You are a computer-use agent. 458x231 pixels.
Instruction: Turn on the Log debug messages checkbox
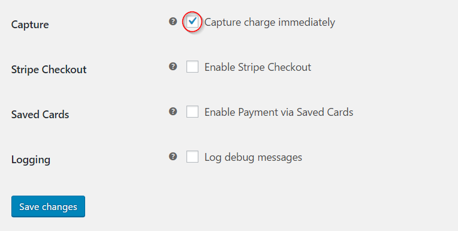point(192,157)
